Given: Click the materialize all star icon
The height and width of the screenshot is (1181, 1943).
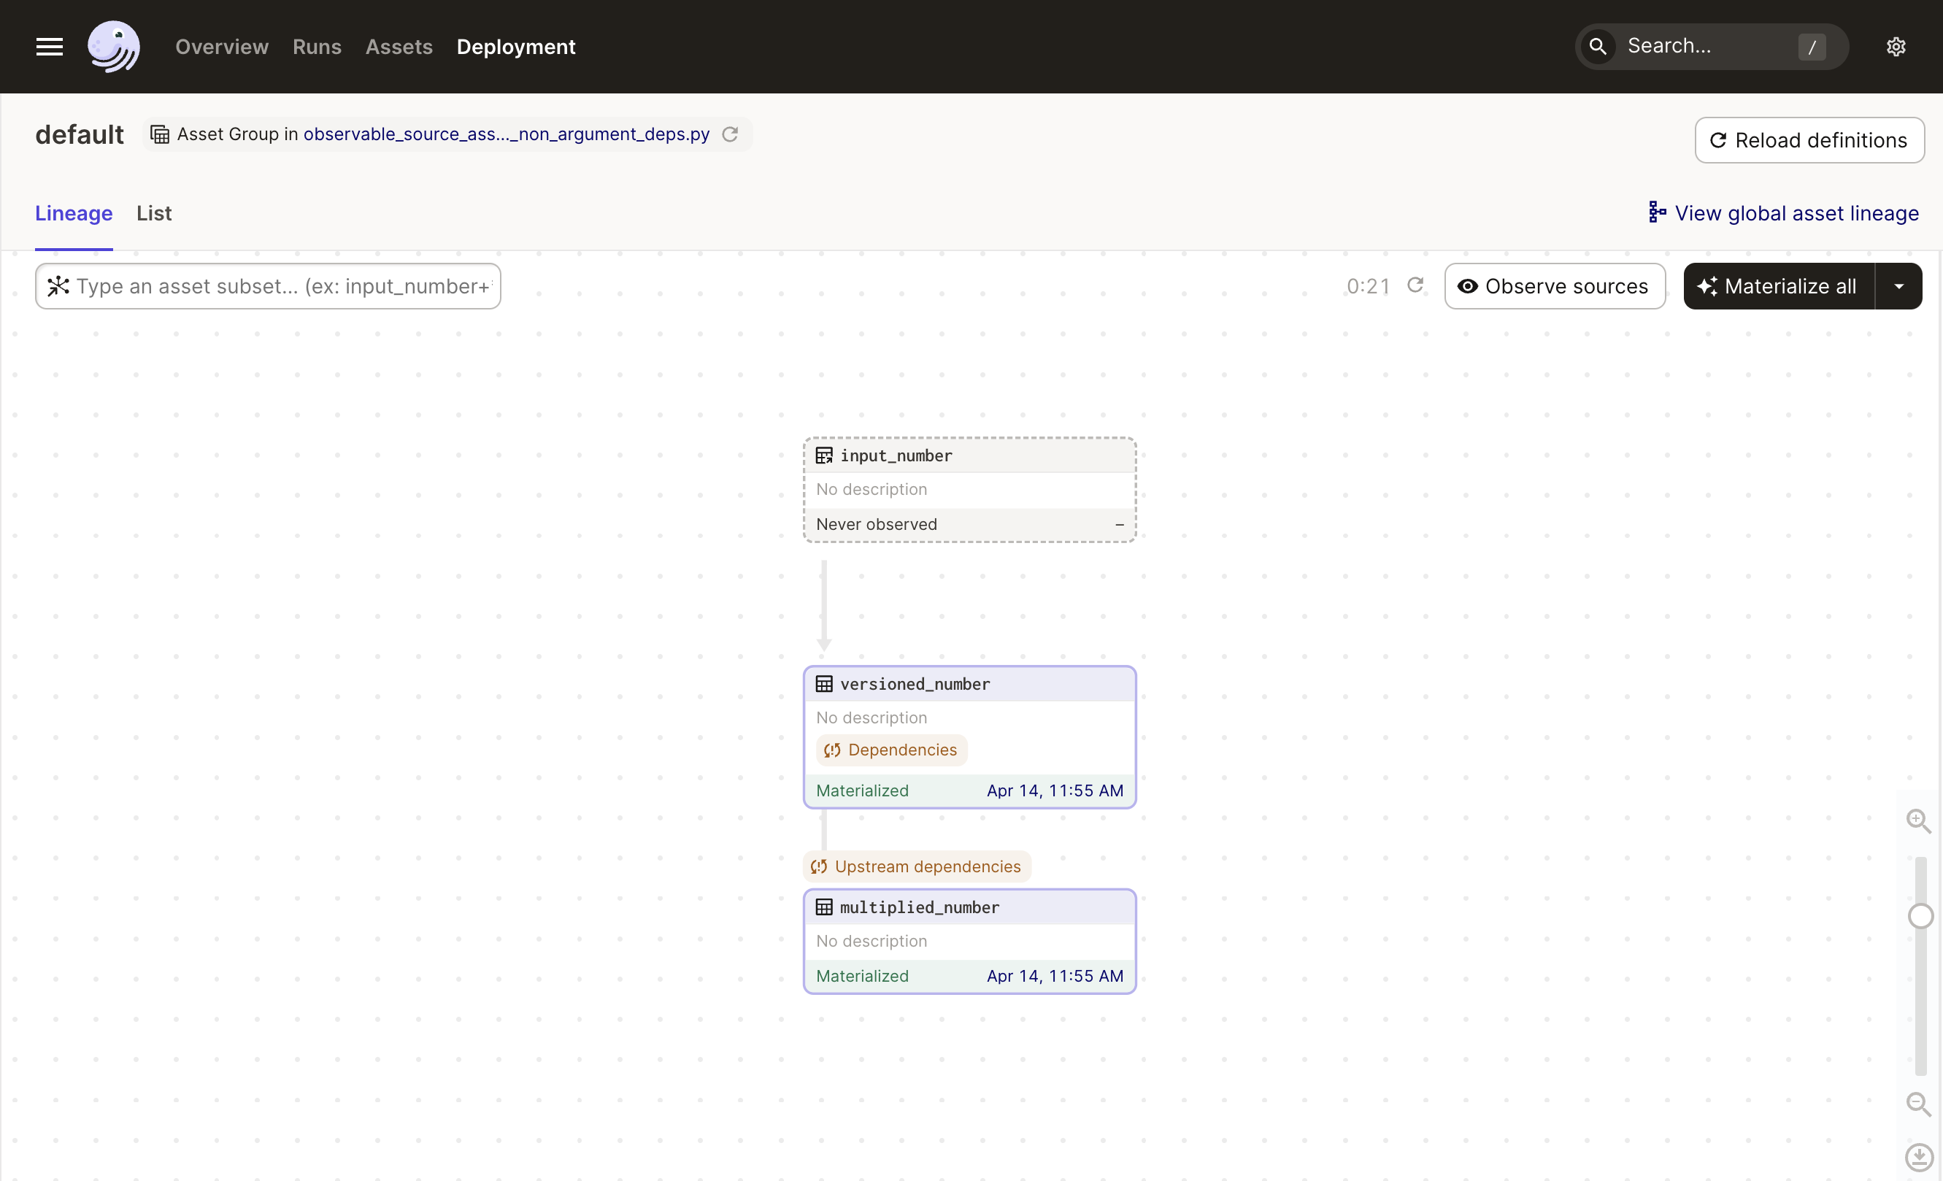Looking at the screenshot, I should click(x=1709, y=286).
